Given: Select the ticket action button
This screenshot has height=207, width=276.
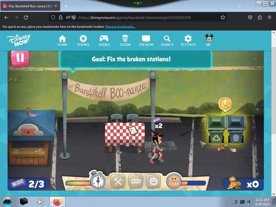Looking at the screenshot, I should (136, 181).
